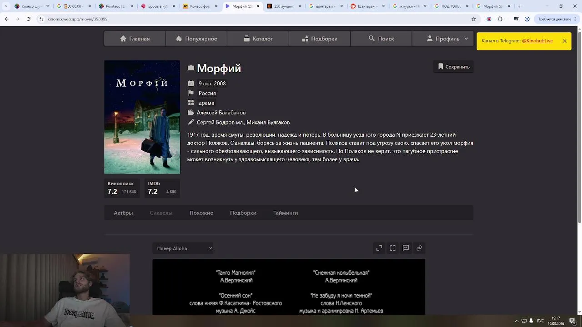Click the video player credits area
The width and height of the screenshot is (582, 327).
point(289,287)
